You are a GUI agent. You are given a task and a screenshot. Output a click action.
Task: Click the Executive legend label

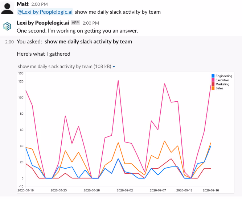[x=222, y=80]
